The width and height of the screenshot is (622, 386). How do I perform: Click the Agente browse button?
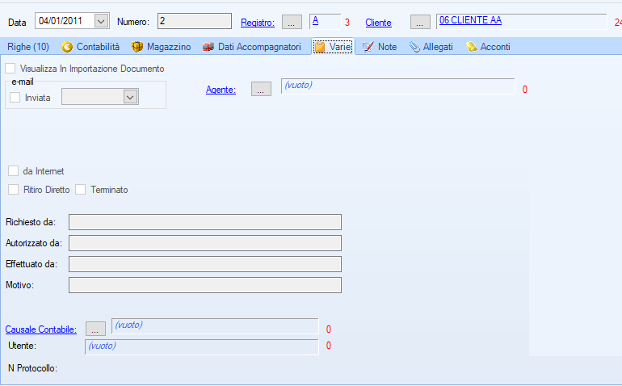pos(260,90)
